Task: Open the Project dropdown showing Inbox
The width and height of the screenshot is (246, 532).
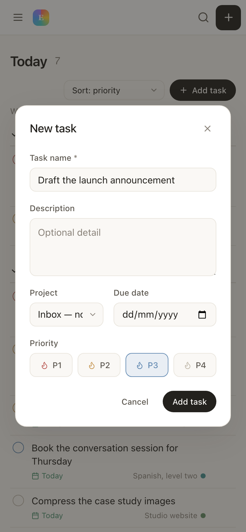Action: [x=67, y=315]
